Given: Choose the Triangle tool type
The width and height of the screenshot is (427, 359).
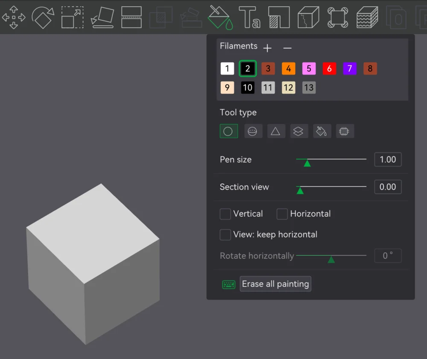Looking at the screenshot, I should pyautogui.click(x=276, y=131).
